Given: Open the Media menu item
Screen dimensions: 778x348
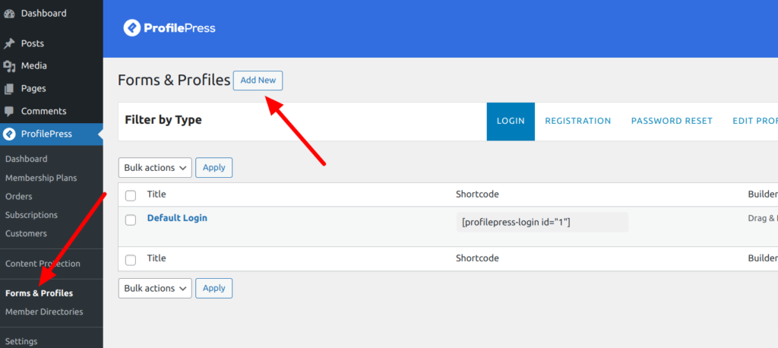Looking at the screenshot, I should point(33,66).
